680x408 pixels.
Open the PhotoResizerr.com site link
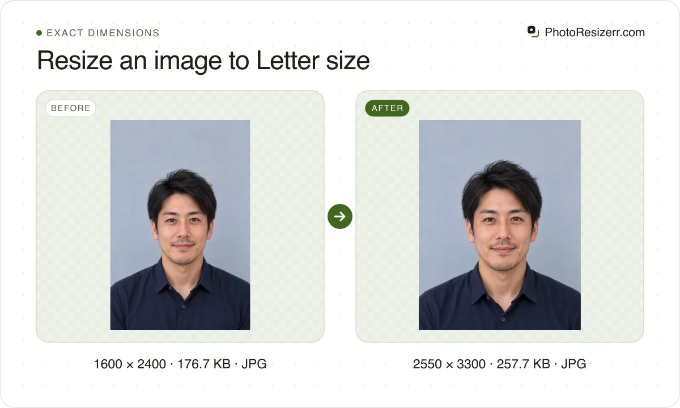594,32
